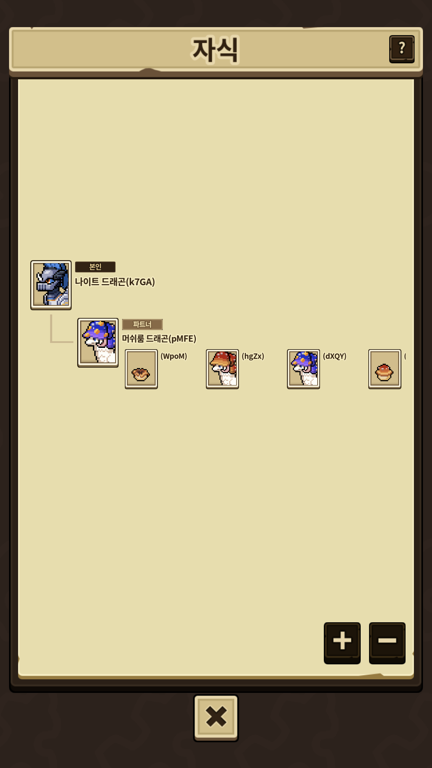The width and height of the screenshot is (432, 768).
Task: Open the WpoM egg child portrait
Action: [141, 369]
